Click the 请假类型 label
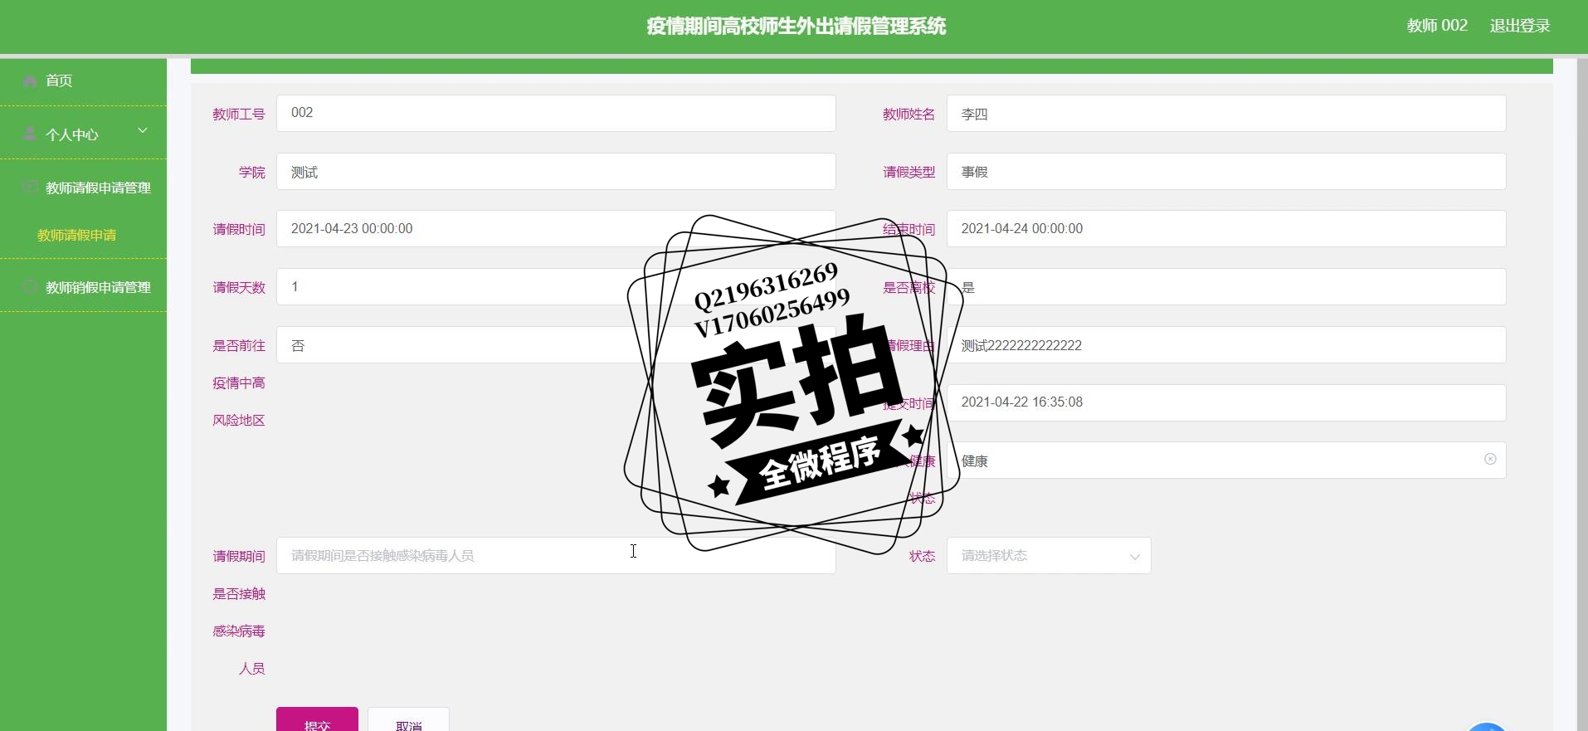The height and width of the screenshot is (731, 1588). [x=908, y=172]
